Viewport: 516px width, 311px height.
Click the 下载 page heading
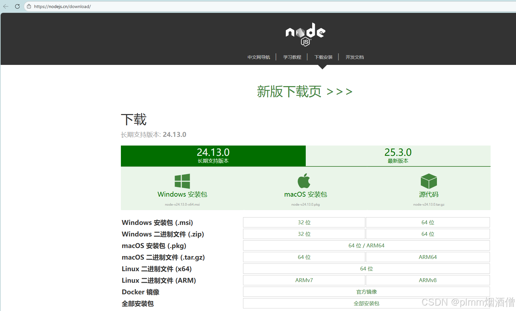[x=134, y=120]
